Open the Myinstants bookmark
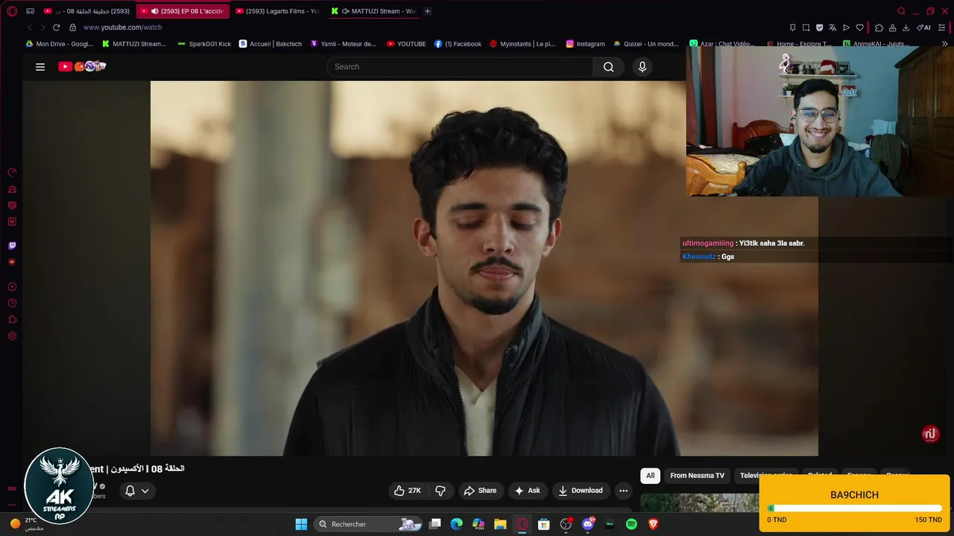This screenshot has width=954, height=536. pos(522,44)
